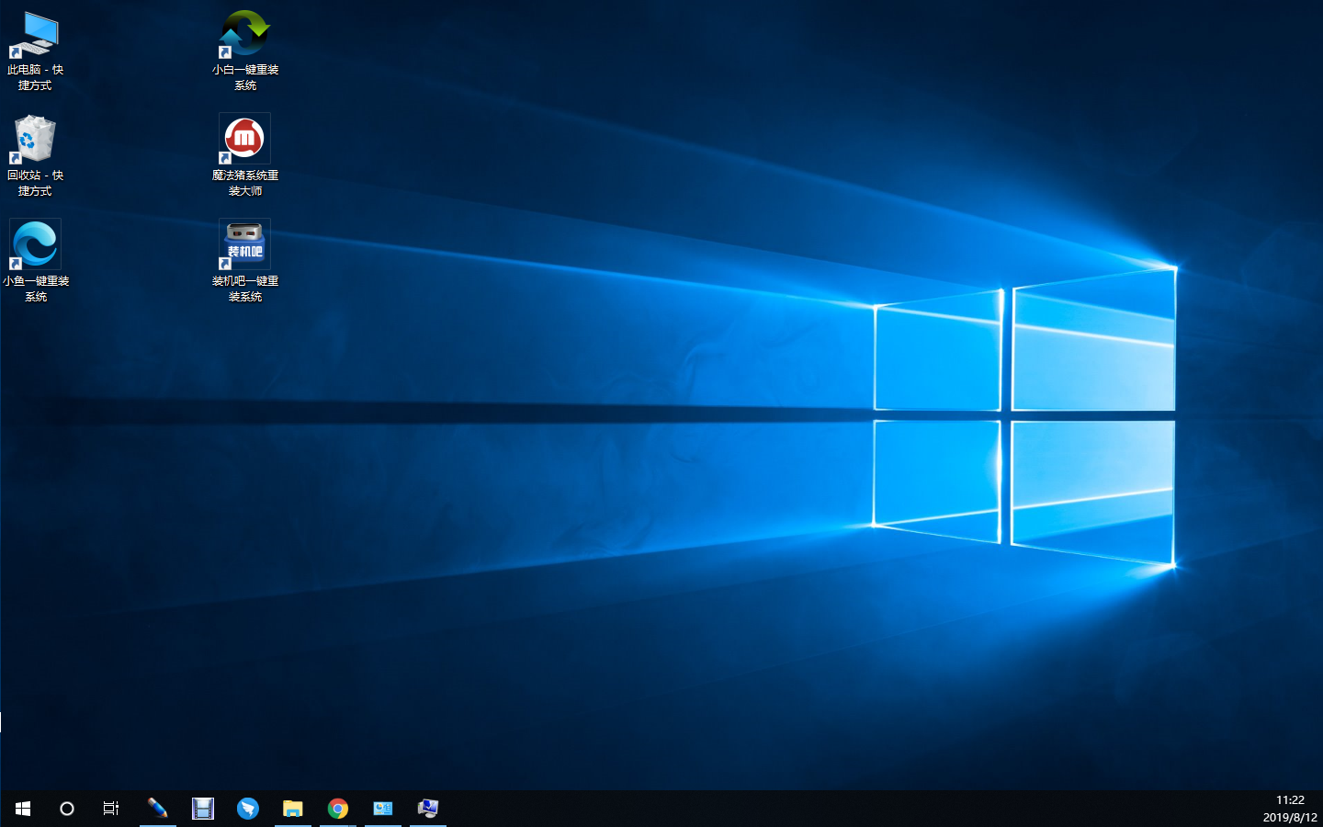Viewport: 1323px width, 827px height.
Task: Switch to Google Chrome on the taskbar
Action: click(x=338, y=809)
